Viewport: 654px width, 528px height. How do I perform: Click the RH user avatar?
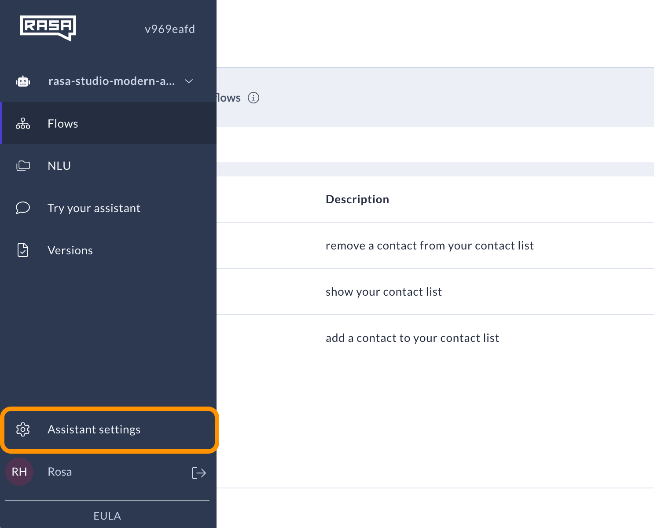point(19,472)
